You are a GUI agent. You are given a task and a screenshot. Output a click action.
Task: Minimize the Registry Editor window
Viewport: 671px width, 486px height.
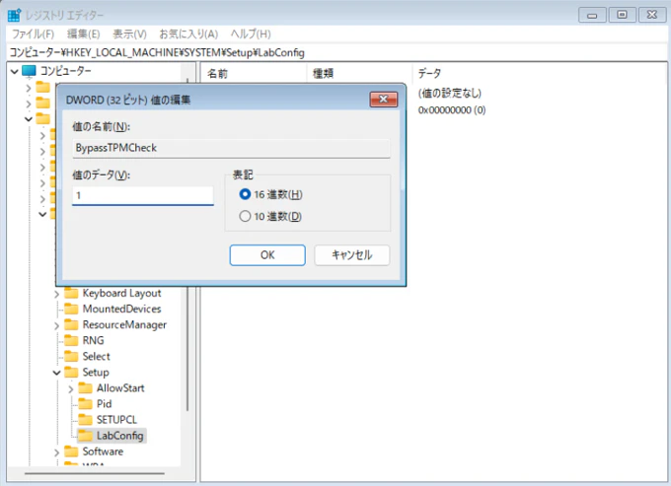pos(592,15)
